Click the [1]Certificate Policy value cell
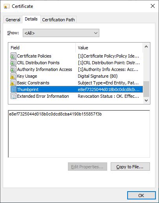The image size is (159, 203). pos(108,56)
